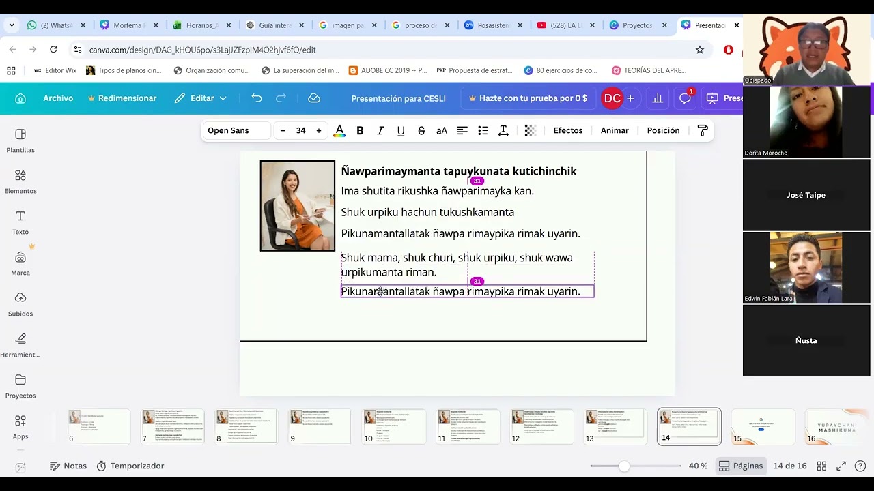This screenshot has width=874, height=491.
Task: Select text line 'Shuk urpiku hachun tukushkamanta'
Action: point(427,212)
